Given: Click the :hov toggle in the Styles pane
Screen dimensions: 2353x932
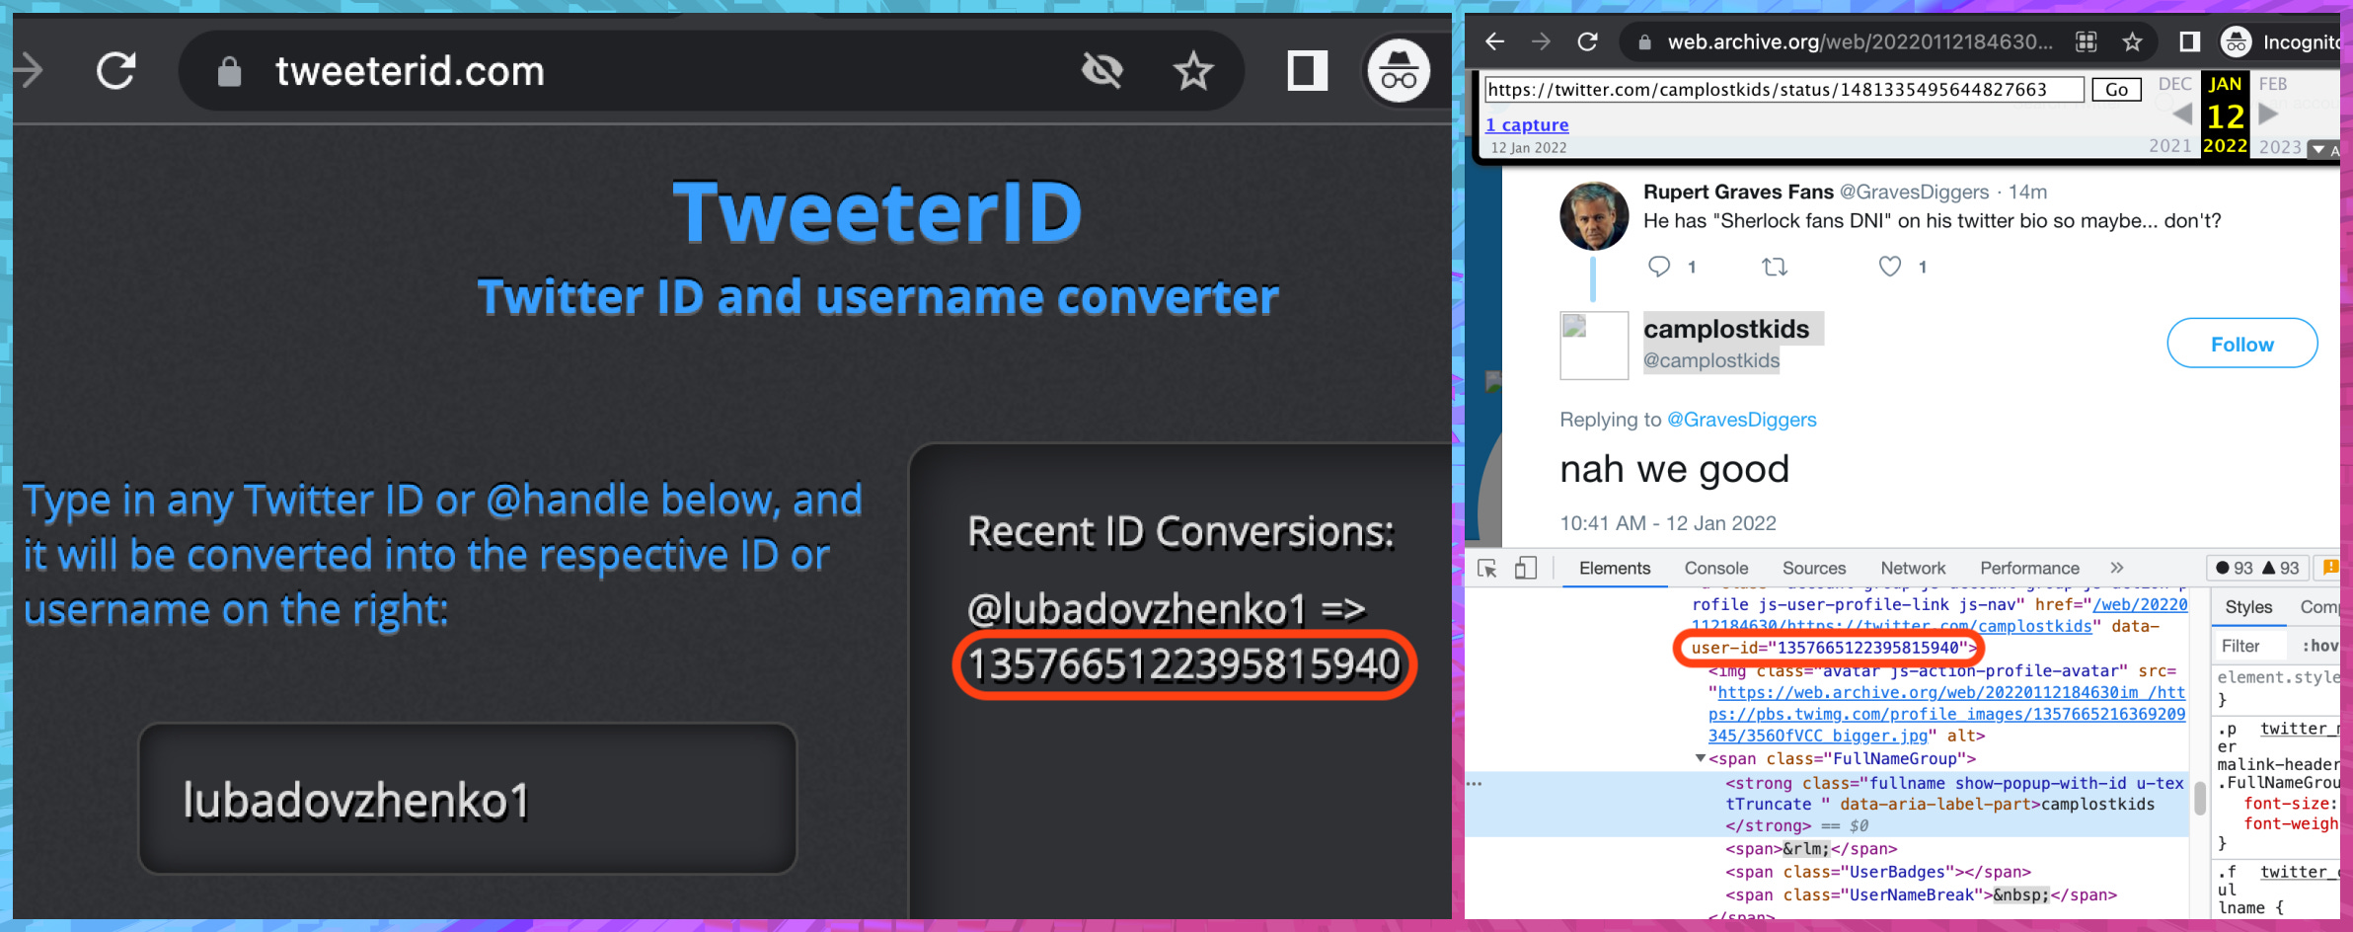Looking at the screenshot, I should (2319, 646).
